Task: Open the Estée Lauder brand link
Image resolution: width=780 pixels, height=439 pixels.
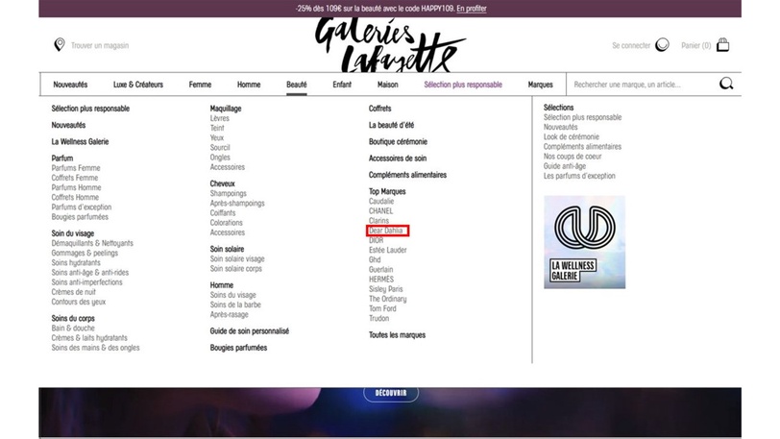Action: click(x=387, y=250)
